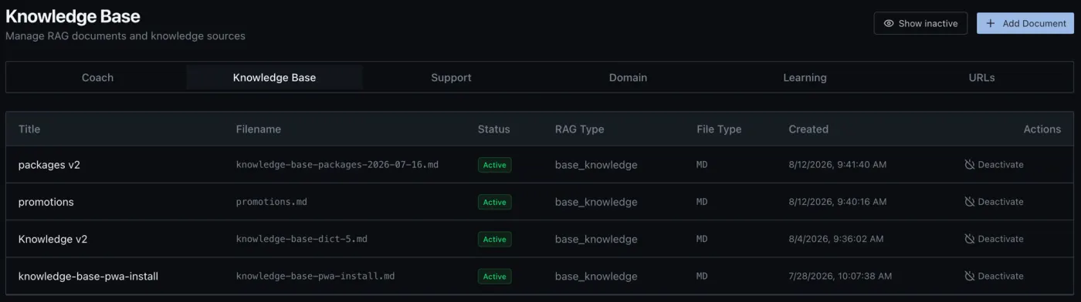Switch to the Support tab
Image resolution: width=1081 pixels, height=302 pixels.
point(451,77)
